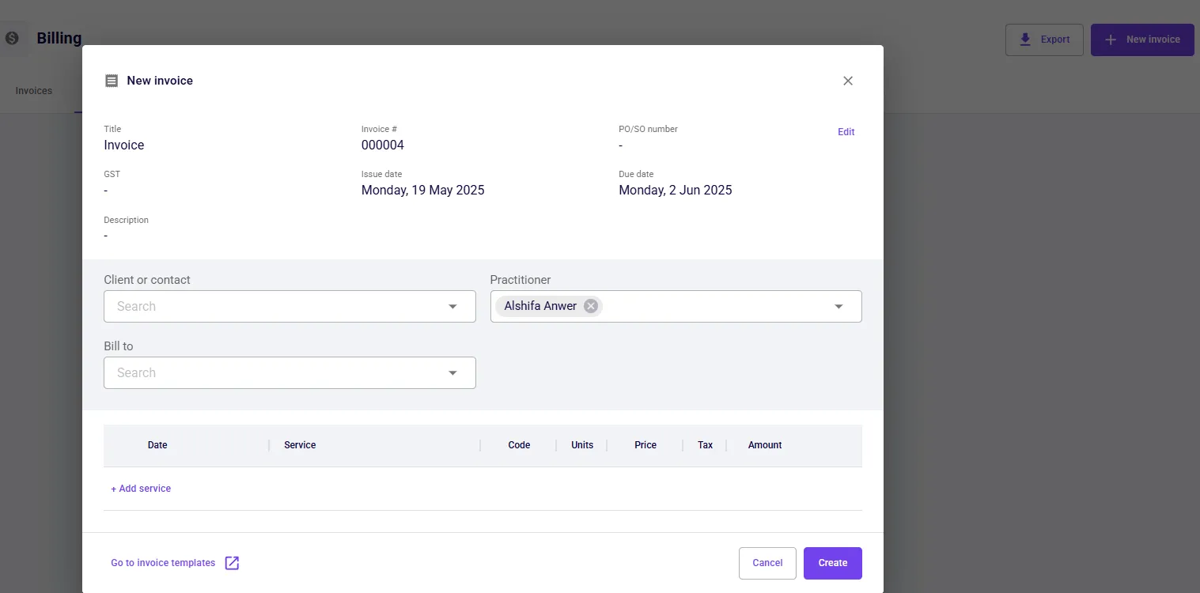Viewport: 1200px width, 593px height.
Task: Go to invoice templates link
Action: coord(163,563)
